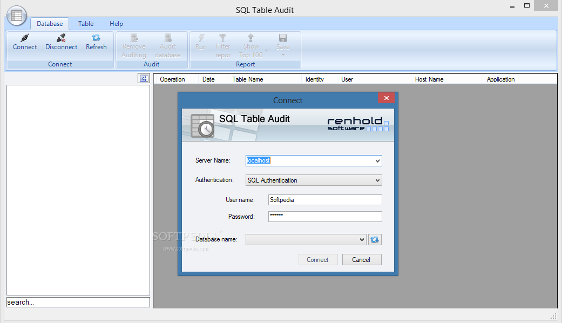This screenshot has height=323, width=562.
Task: Switch to the Table ribbon tab
Action: (x=86, y=24)
